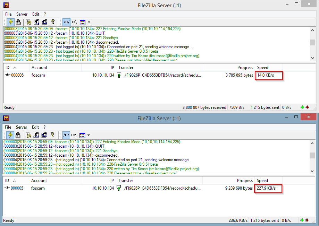The image size is (319, 226).
Task: Click log scrollbar down arrow in bottom window
Action: click(x=312, y=171)
